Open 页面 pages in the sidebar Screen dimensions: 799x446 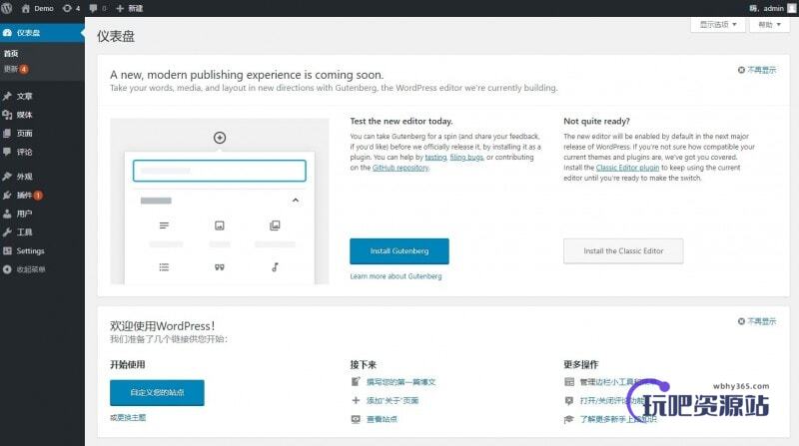click(42, 134)
